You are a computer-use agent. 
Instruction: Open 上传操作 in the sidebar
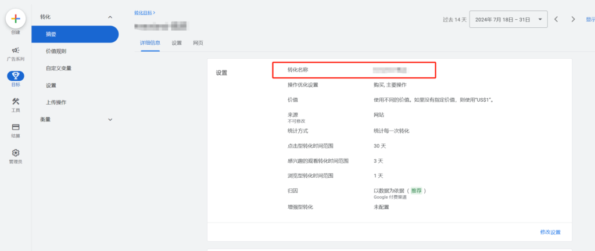point(56,102)
